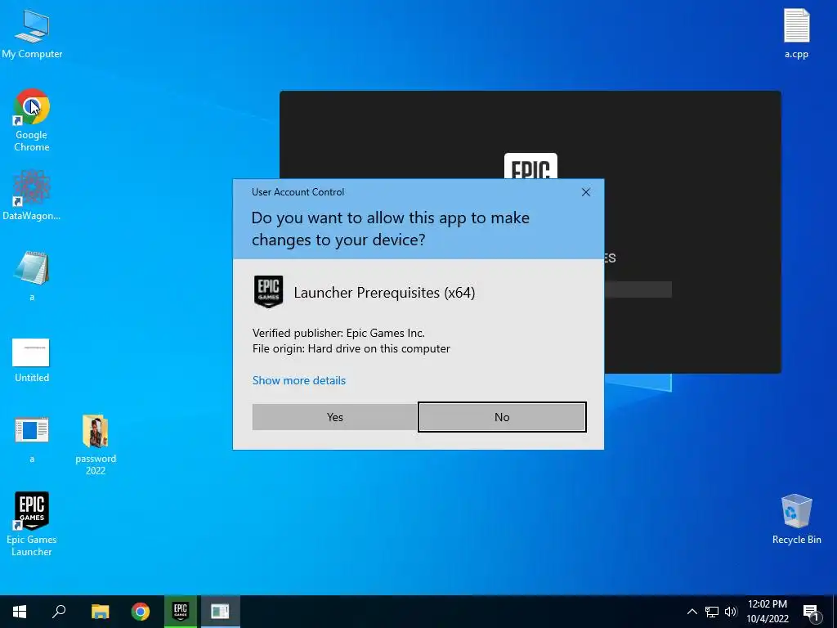Viewport: 837px width, 628px height.
Task: Click Yes in the User Account Control dialog
Action: (x=334, y=417)
